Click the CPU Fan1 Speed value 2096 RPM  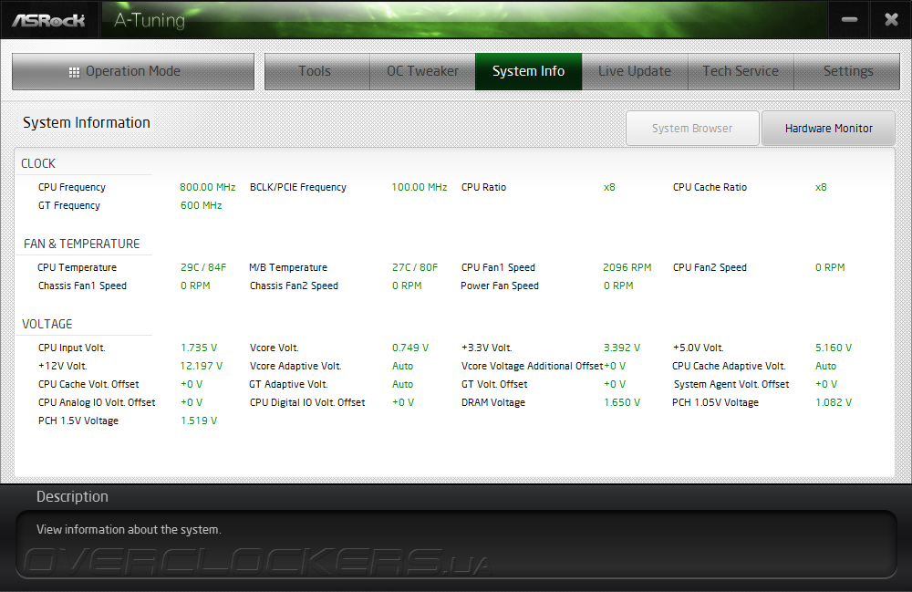coord(627,267)
